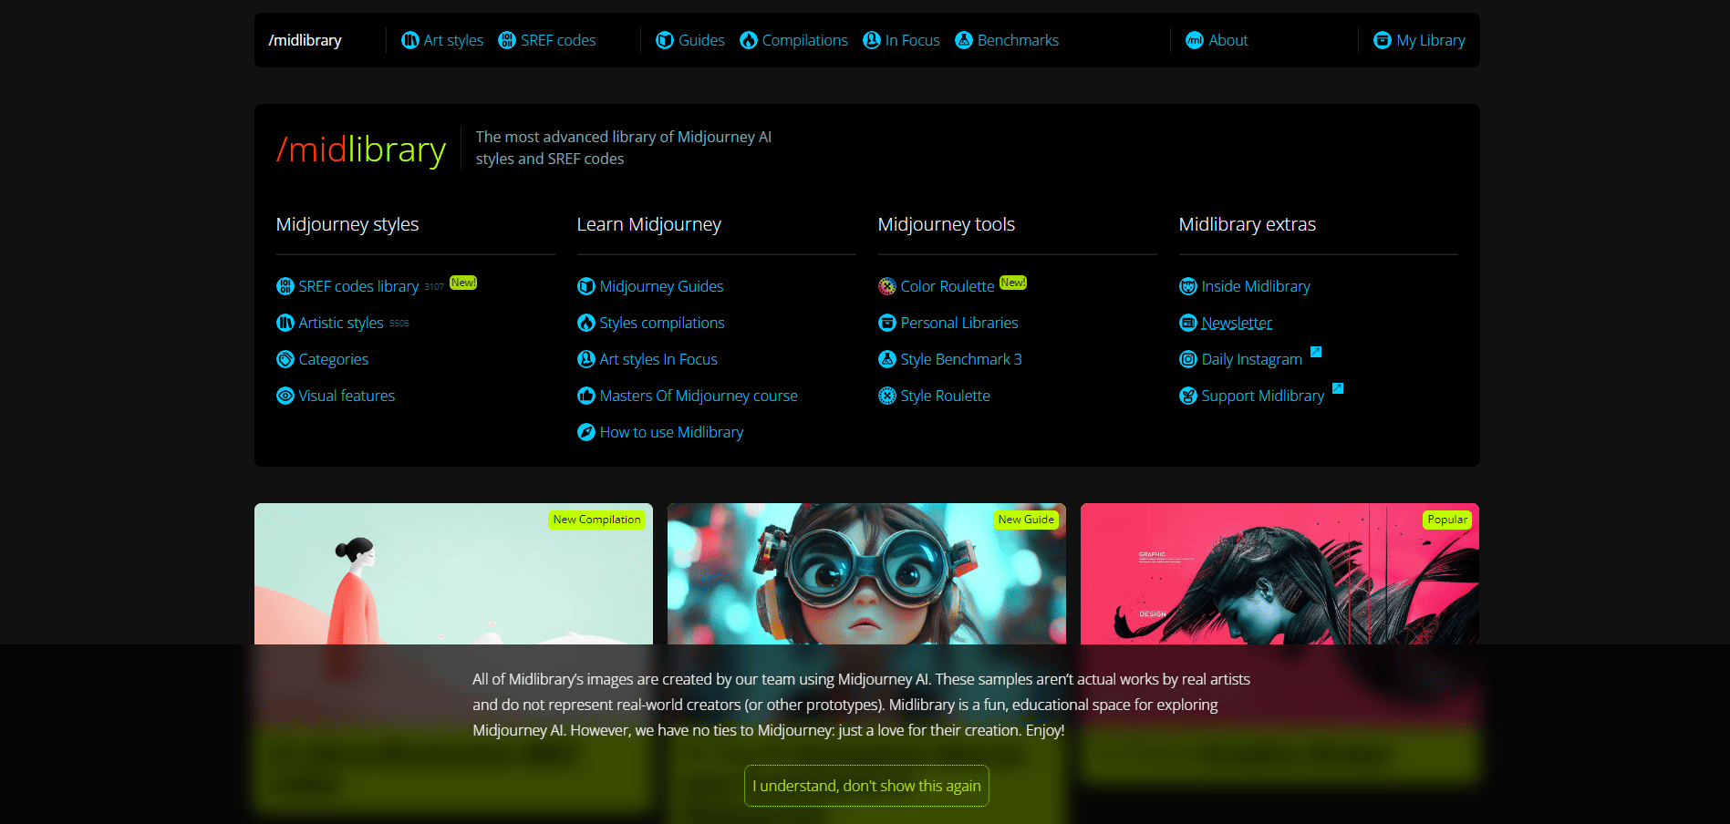Image resolution: width=1730 pixels, height=824 pixels.
Task: Open the Color Roulette link
Action: tap(948, 286)
